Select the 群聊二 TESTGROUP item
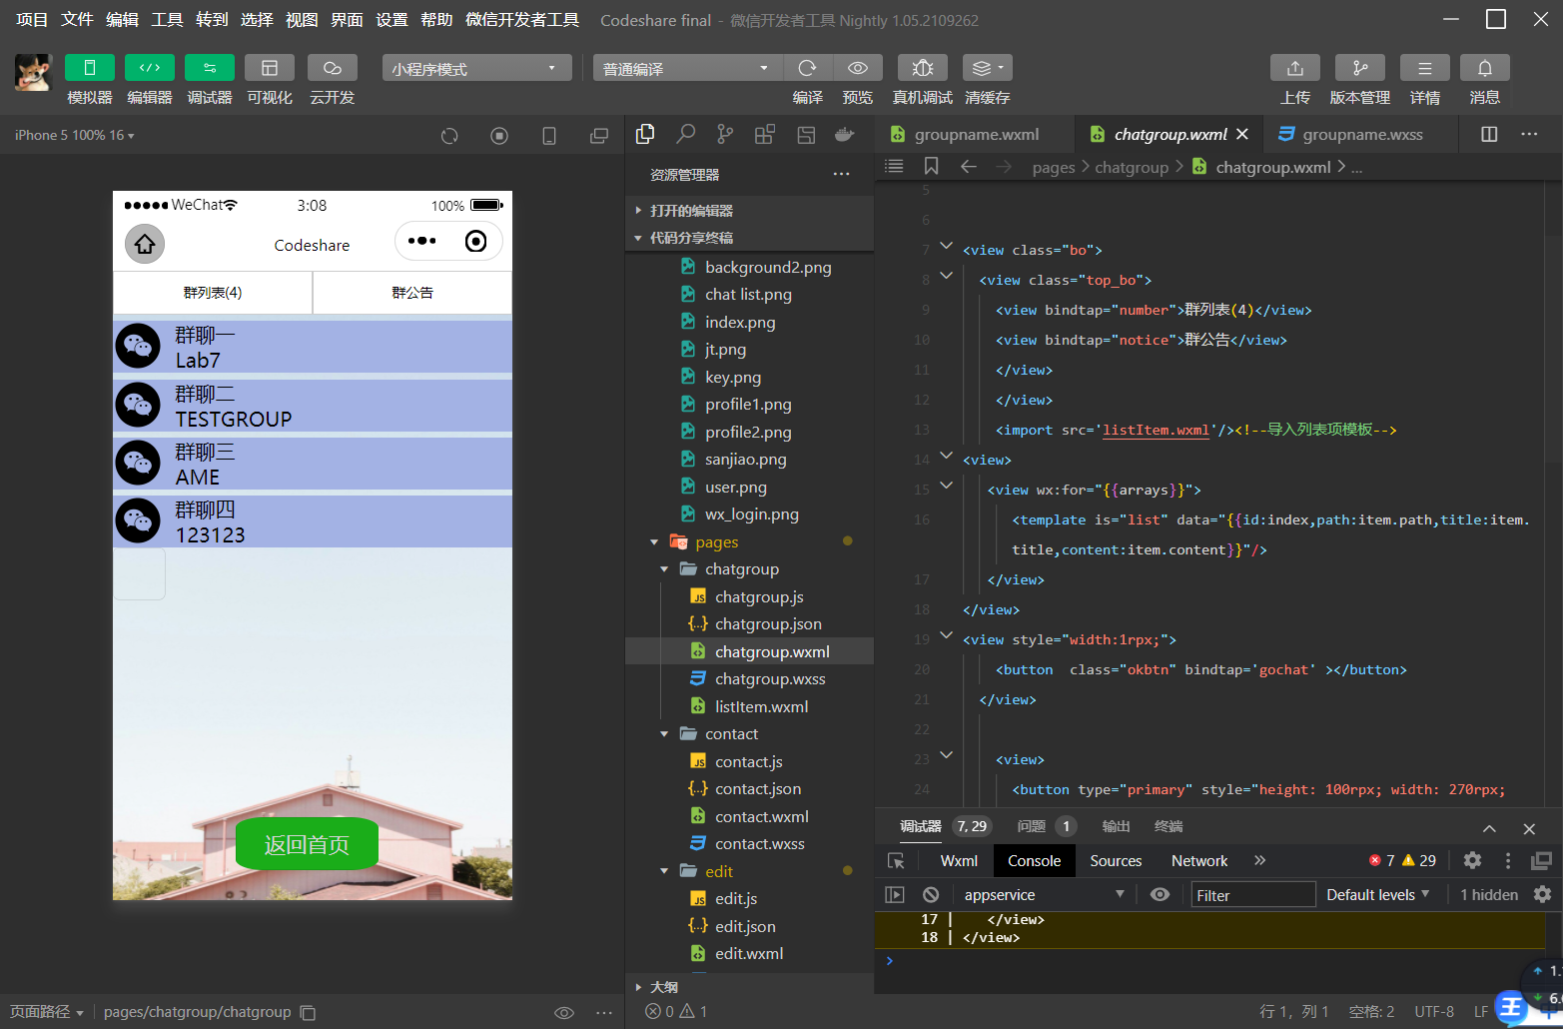Viewport: 1563px width, 1029px height. (x=313, y=406)
